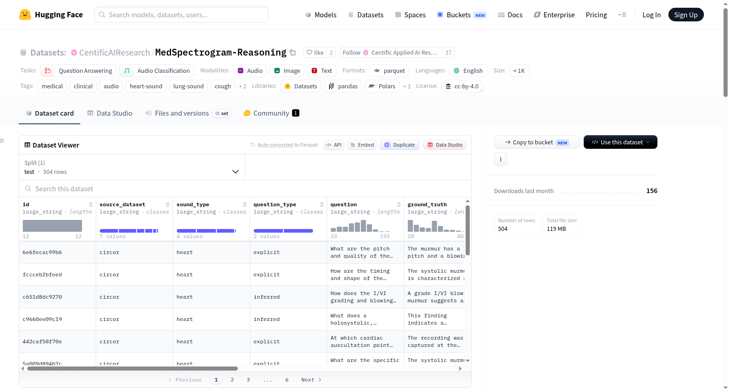Switch to the Data Studio tab

coord(110,113)
